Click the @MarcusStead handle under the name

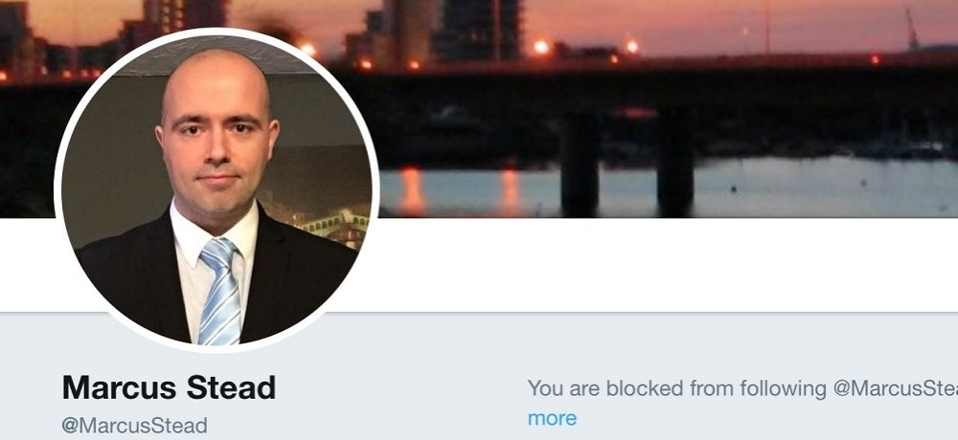[135, 426]
